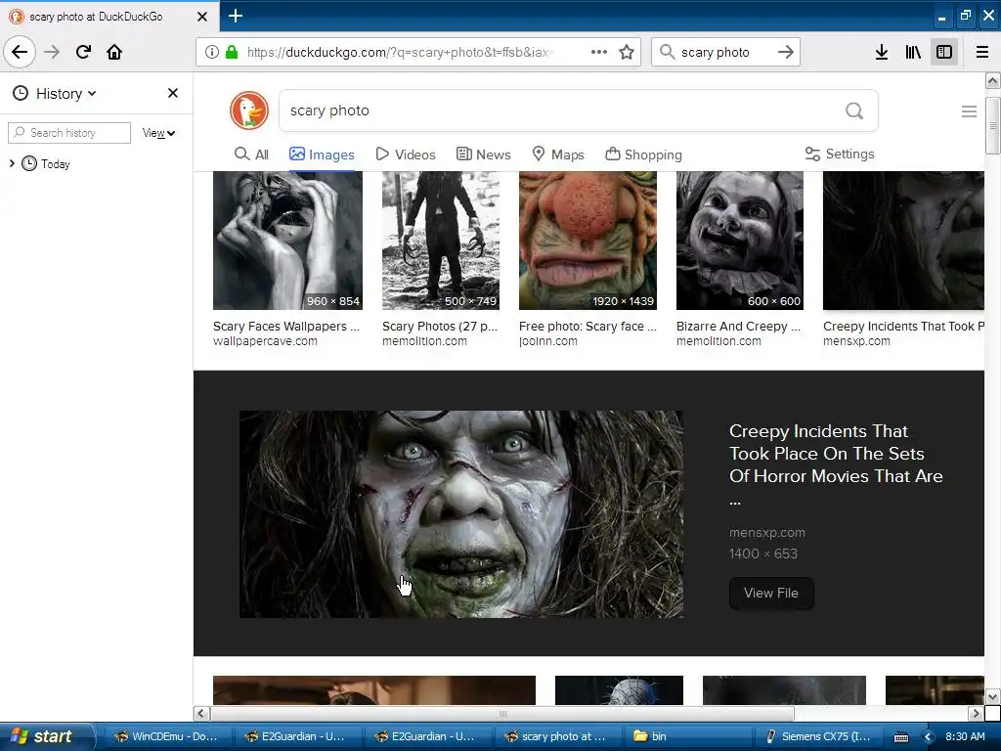Screen dimensions: 1001x751
Task: Click the address bar URL field
Action: point(400,52)
